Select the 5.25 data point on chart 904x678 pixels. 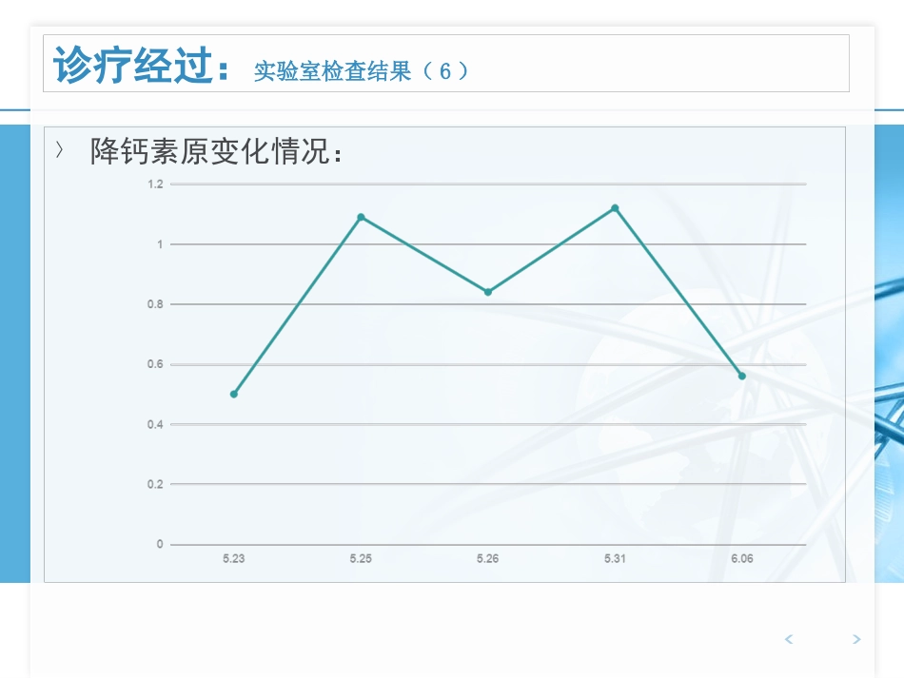pyautogui.click(x=361, y=217)
